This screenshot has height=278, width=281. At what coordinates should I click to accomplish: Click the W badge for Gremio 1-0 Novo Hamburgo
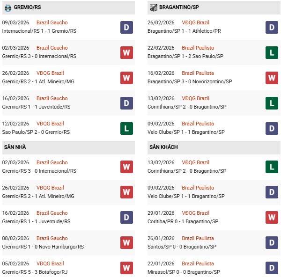[126, 243]
